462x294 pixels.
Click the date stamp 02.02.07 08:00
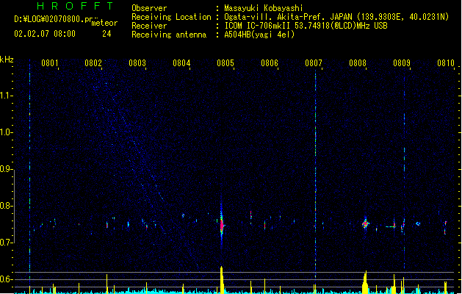pos(45,34)
